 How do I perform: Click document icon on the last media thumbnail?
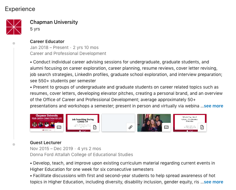pyautogui.click(x=202, y=127)
